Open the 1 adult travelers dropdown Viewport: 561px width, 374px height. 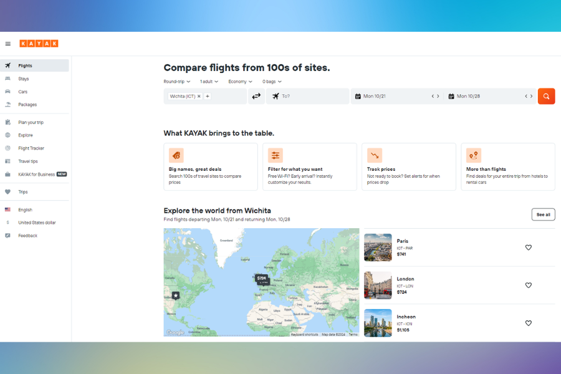click(x=209, y=81)
